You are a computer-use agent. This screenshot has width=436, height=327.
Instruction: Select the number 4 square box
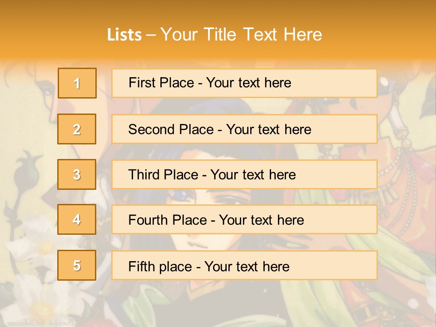pyautogui.click(x=77, y=219)
